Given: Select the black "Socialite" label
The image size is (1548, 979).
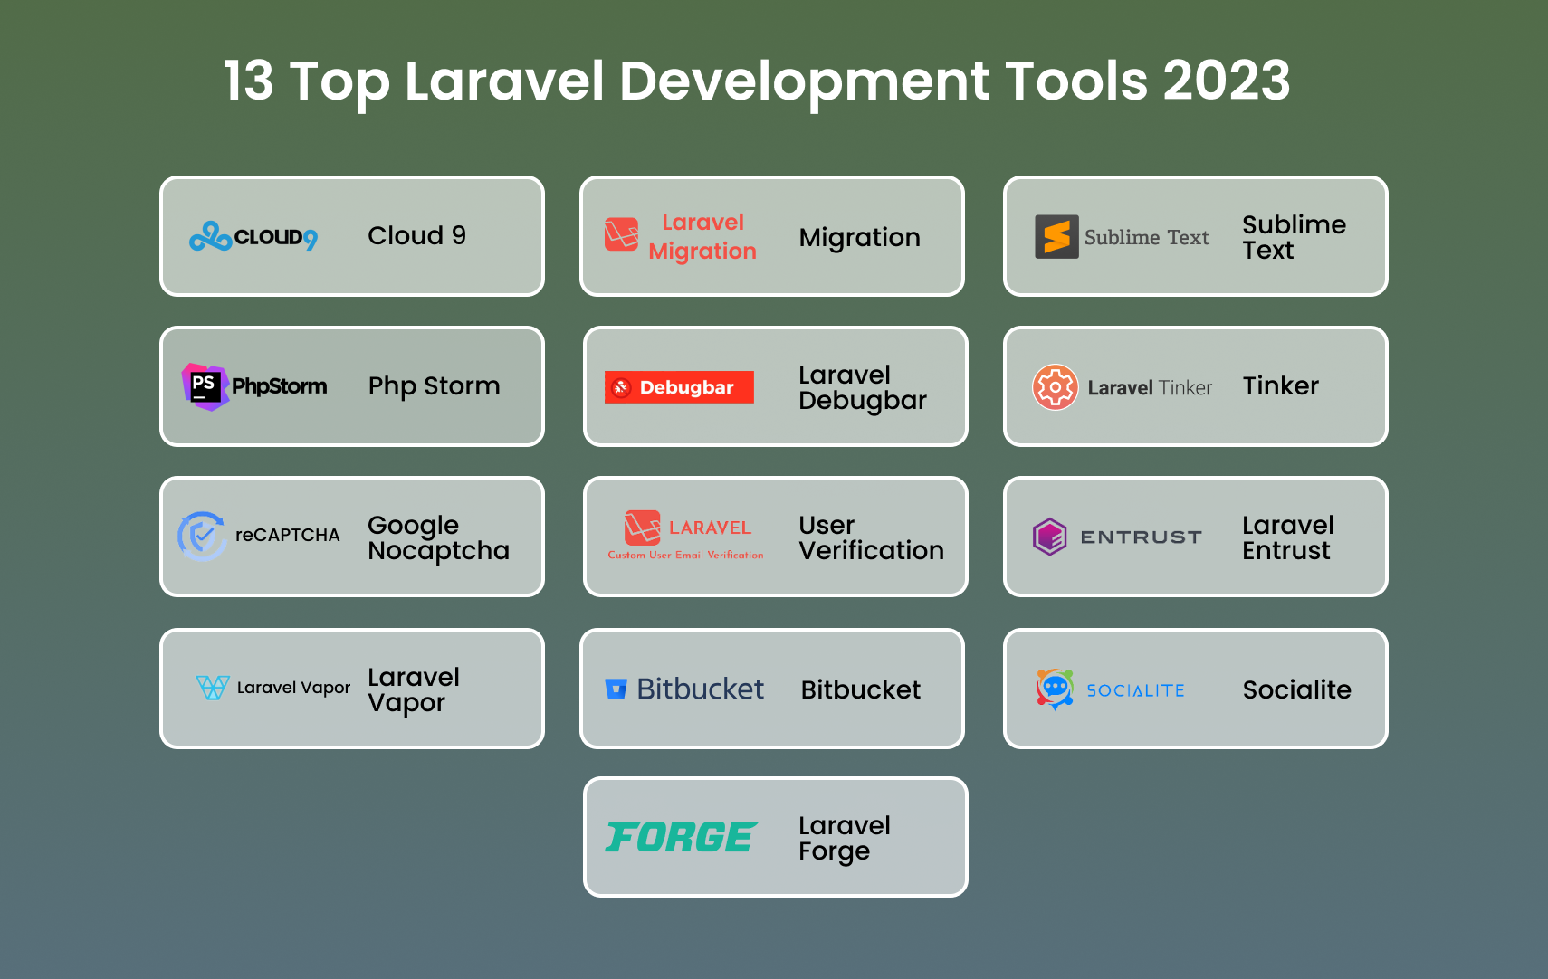Looking at the screenshot, I should click(1296, 689).
